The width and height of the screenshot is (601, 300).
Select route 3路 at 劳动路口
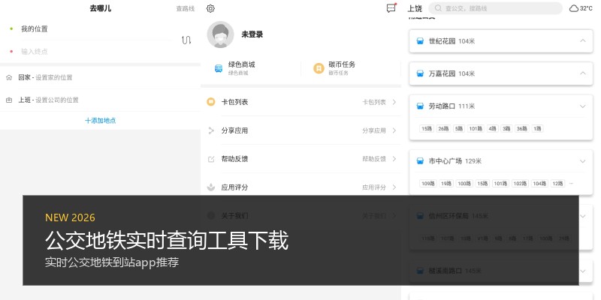click(506, 128)
